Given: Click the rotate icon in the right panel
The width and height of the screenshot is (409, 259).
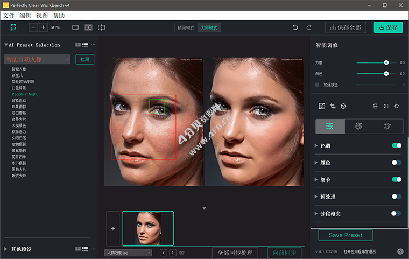Looking at the screenshot, I should (x=397, y=107).
